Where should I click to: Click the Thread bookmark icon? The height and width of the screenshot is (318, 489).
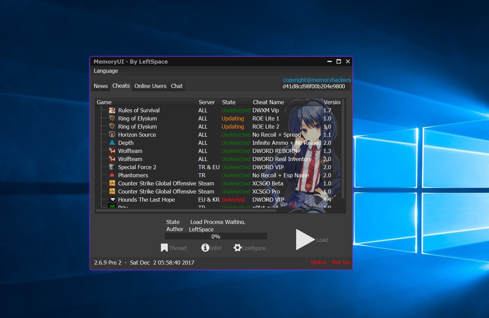pyautogui.click(x=164, y=248)
